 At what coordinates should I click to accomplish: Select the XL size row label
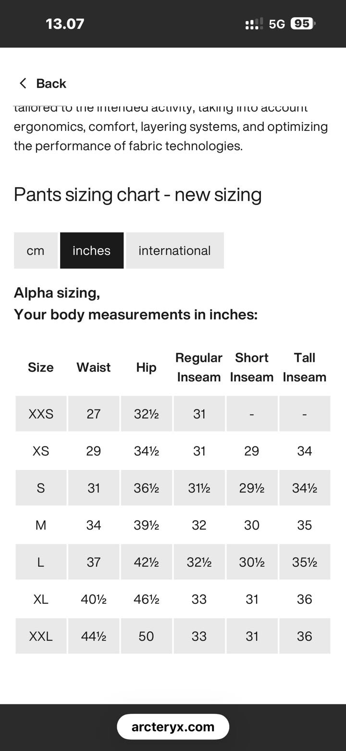41,599
